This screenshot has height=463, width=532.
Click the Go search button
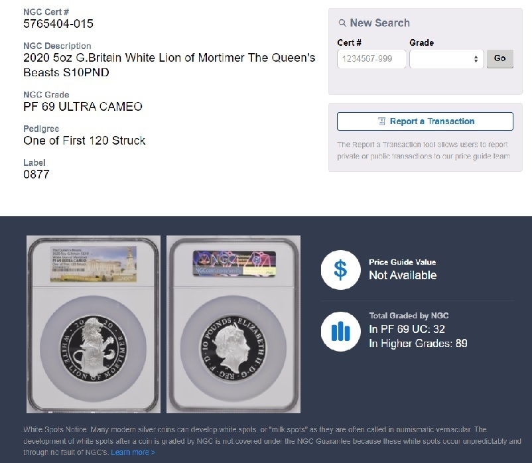[499, 58]
